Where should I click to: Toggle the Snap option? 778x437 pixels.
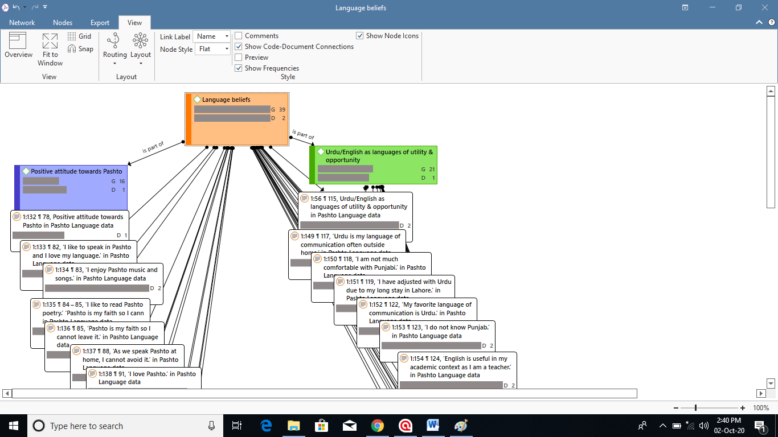80,49
